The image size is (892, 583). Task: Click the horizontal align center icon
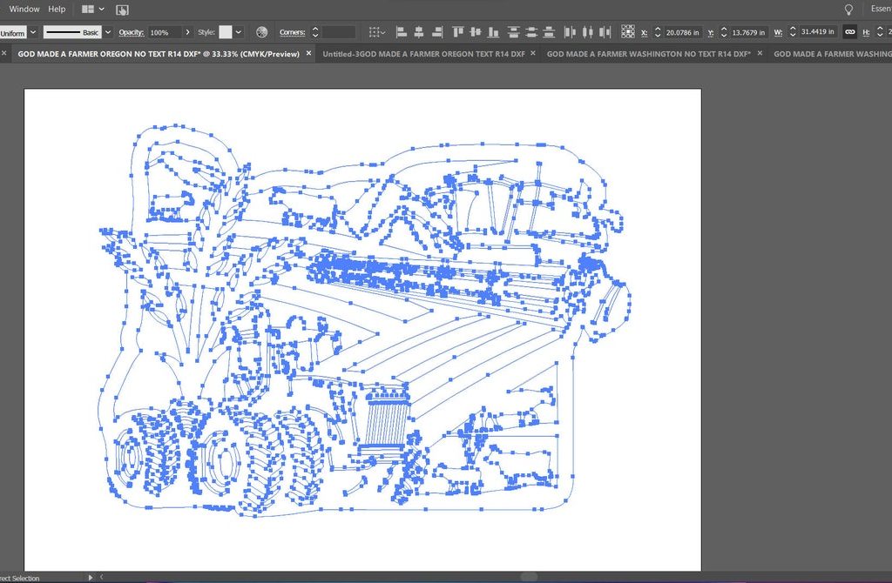coord(419,32)
